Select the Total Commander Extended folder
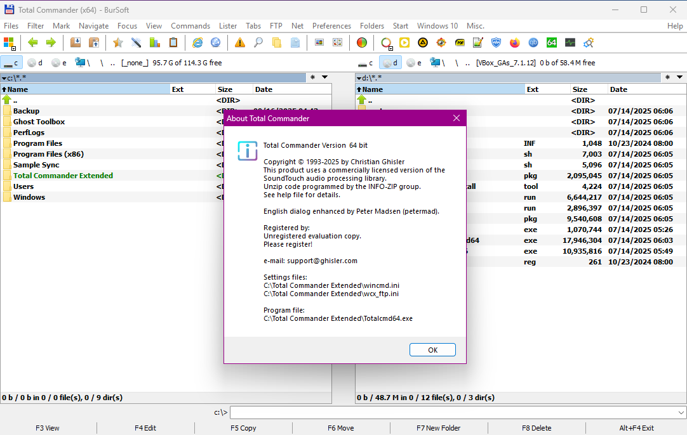Screen dimensions: 687x435 click(x=63, y=176)
